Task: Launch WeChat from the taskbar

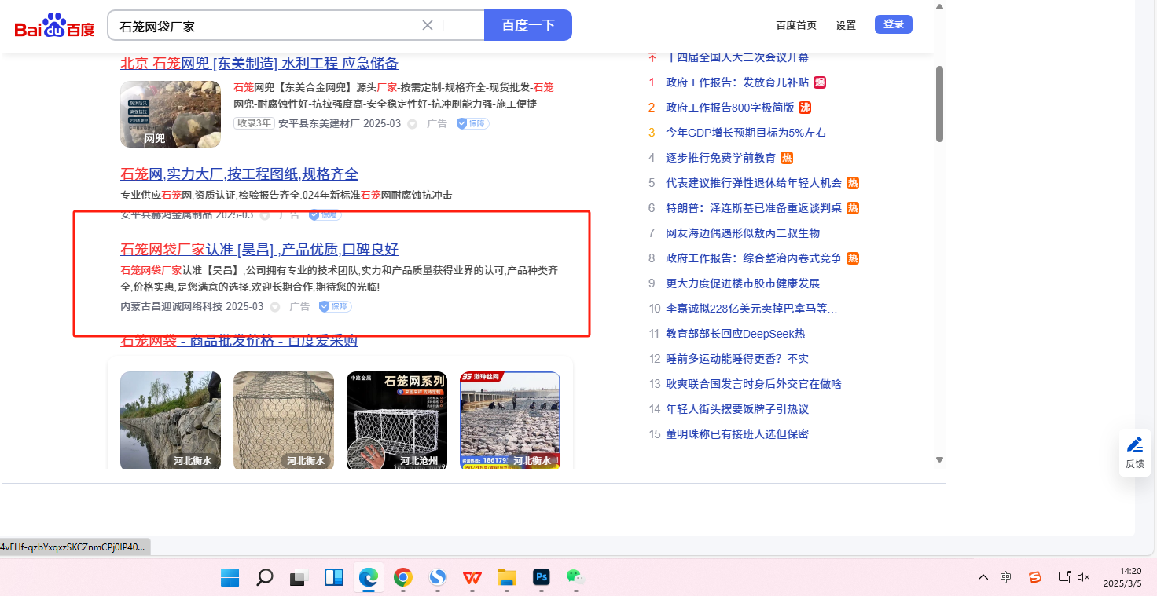Action: [575, 578]
